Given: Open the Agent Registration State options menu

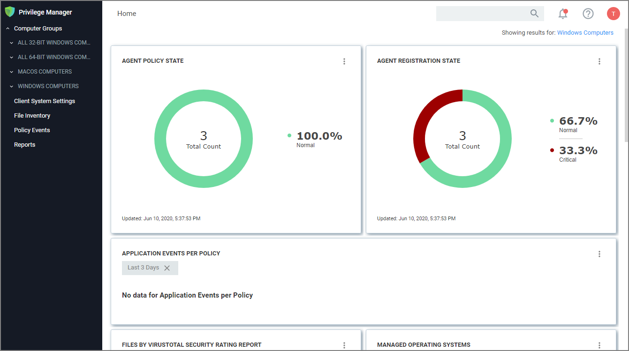Looking at the screenshot, I should pyautogui.click(x=599, y=61).
